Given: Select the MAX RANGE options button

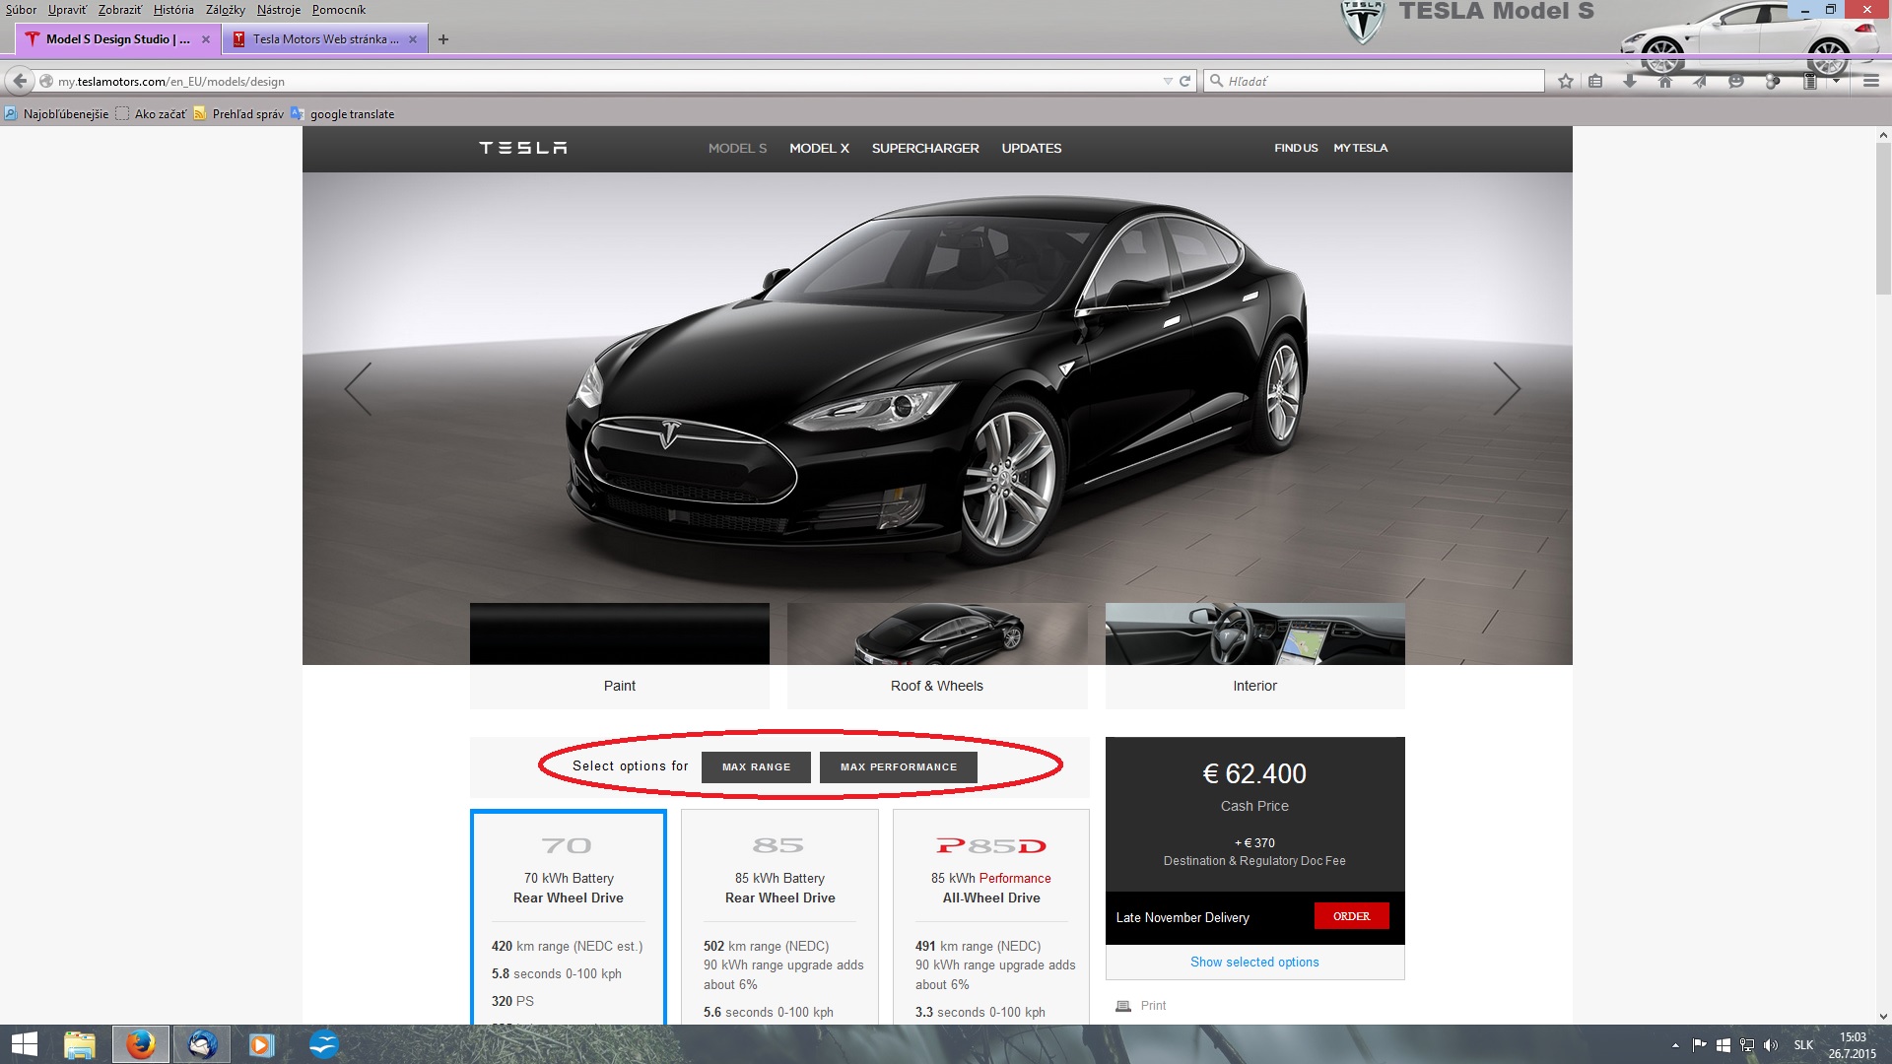Looking at the screenshot, I should (756, 766).
